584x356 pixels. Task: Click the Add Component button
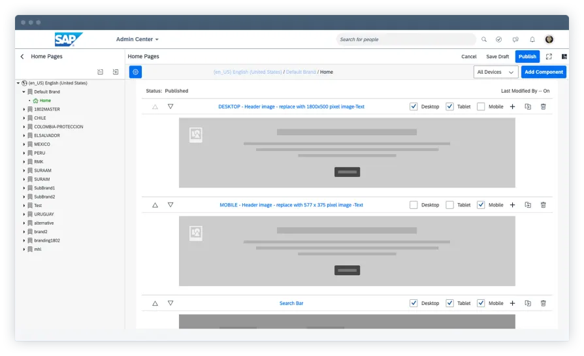[x=543, y=73]
